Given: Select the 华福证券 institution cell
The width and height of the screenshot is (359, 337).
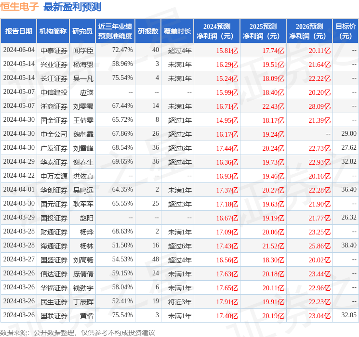Looking at the screenshot, I should tap(54, 287).
